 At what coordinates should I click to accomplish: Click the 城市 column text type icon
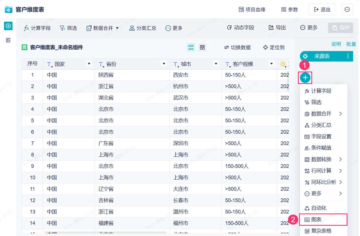coord(176,64)
